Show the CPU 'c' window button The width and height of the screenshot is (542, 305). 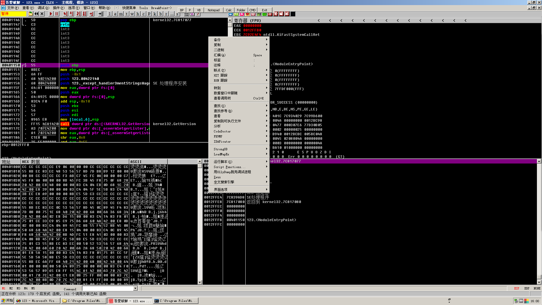tap(143, 14)
